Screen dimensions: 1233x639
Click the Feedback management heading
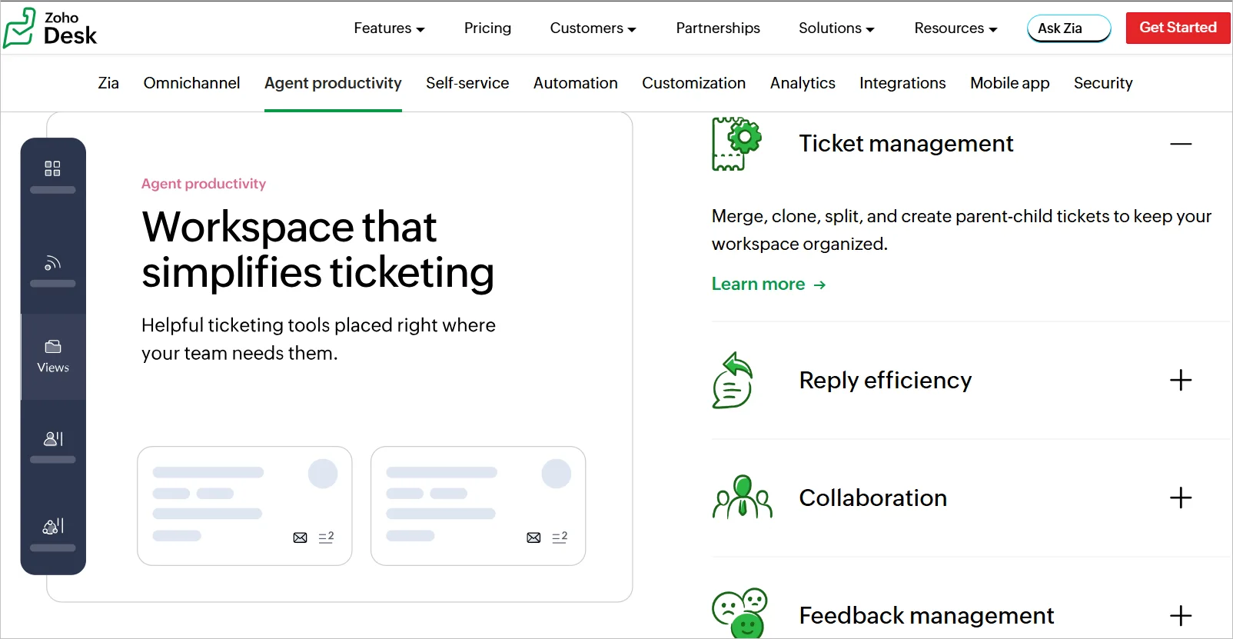click(x=926, y=615)
